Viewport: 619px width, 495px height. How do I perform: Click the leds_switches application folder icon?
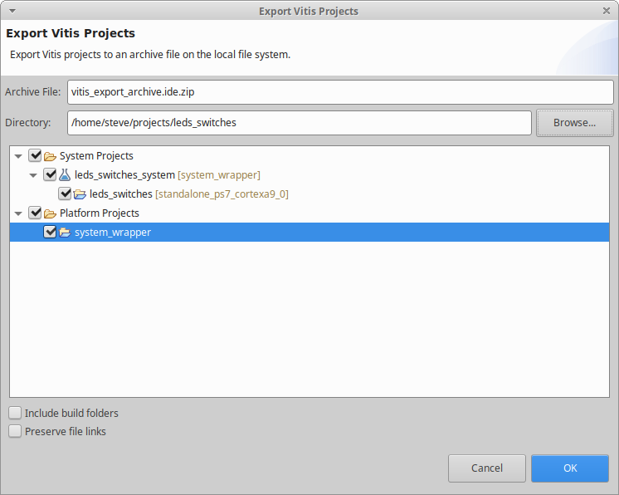click(80, 194)
